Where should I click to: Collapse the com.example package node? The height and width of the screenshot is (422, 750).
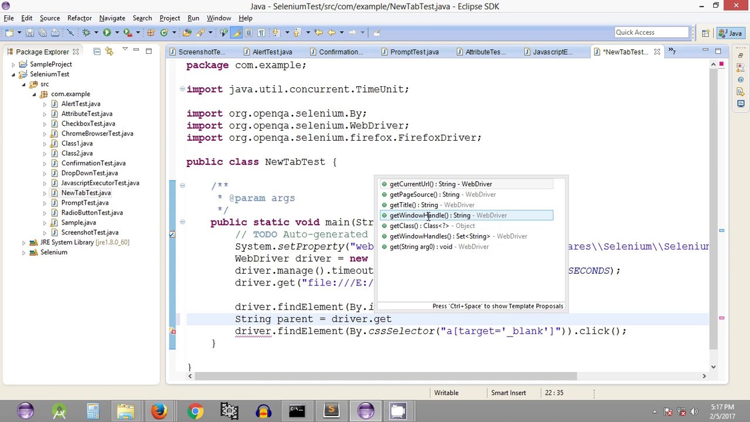point(33,94)
